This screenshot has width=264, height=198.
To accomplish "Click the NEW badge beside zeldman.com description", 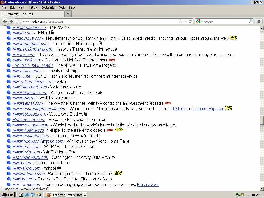I will 118,173.
